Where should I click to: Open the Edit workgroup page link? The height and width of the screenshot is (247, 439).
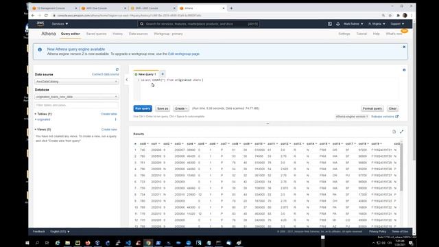tap(184, 54)
